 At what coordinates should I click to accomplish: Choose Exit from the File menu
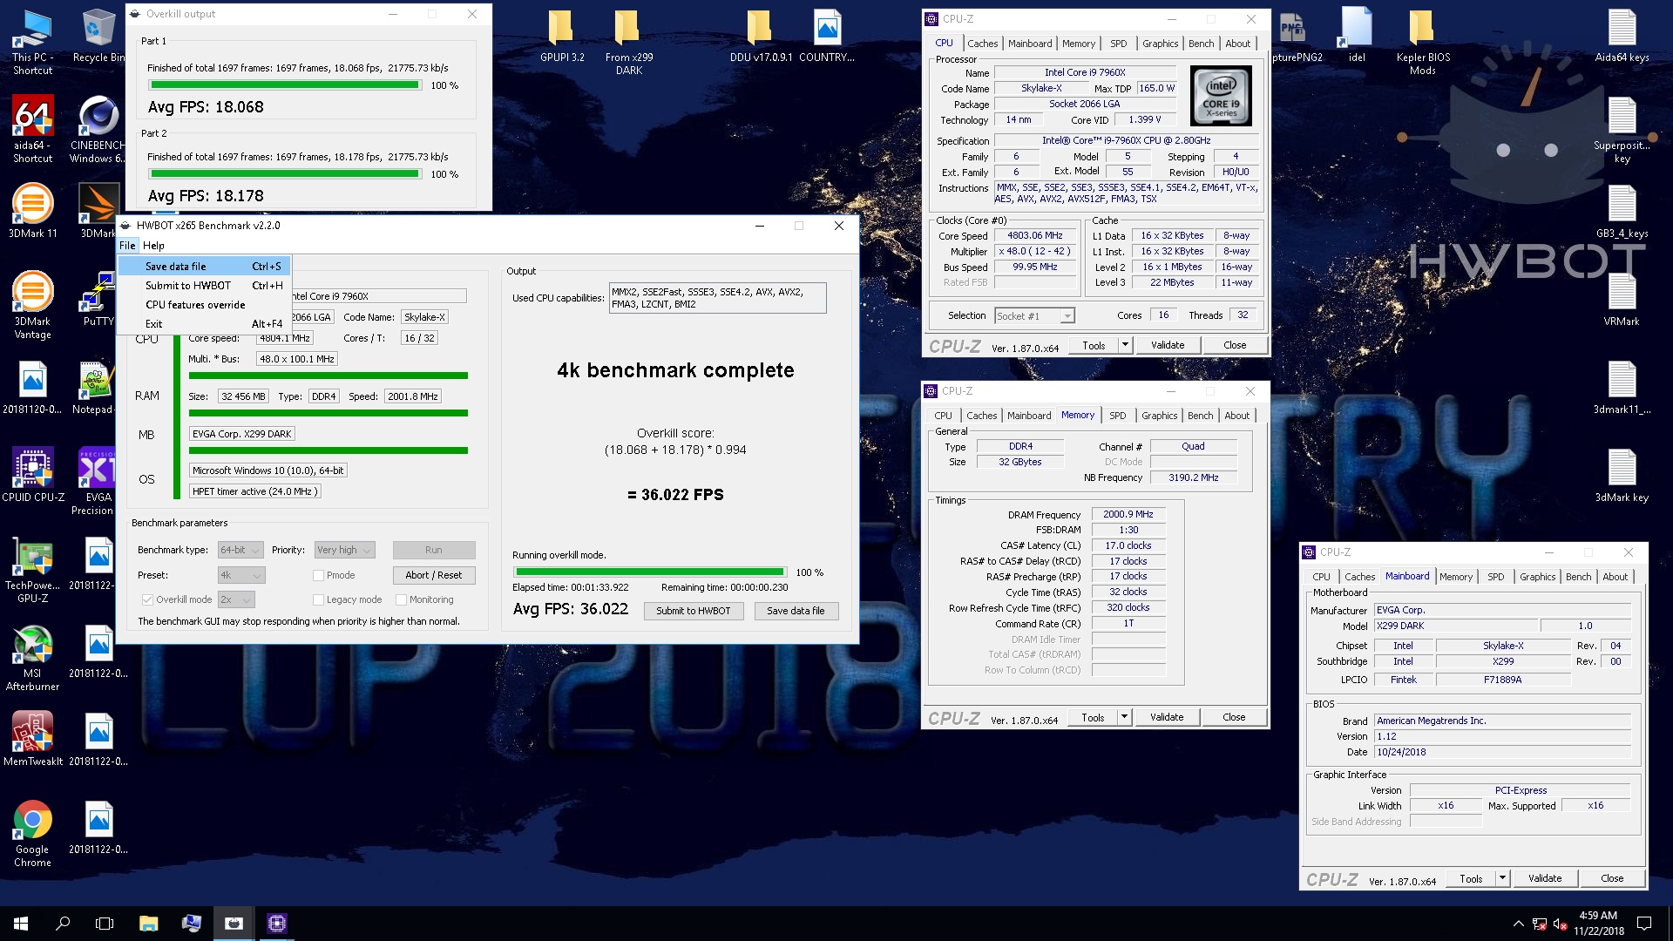[205, 323]
